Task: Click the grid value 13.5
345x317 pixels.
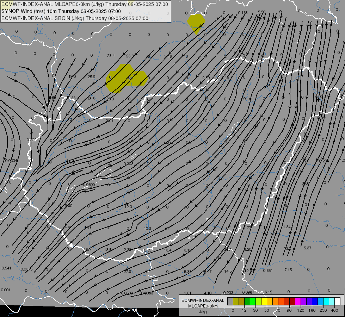Action: [107, 250]
